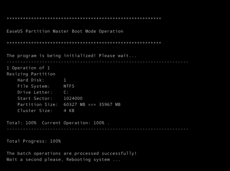Click the start sector number 1024000
The height and width of the screenshot is (171, 230).
click(73, 99)
